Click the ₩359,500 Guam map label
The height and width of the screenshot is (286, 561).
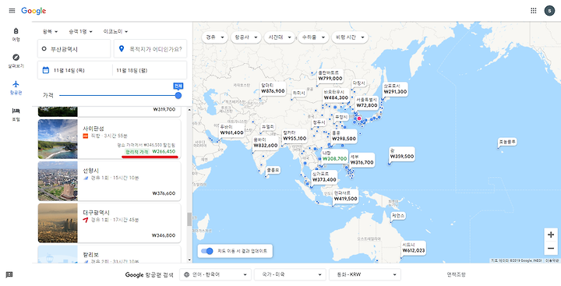point(402,154)
